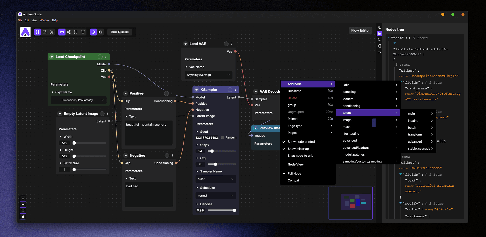
Task: Open Empty Latent Image node three-dot menu
Action: 108,114
